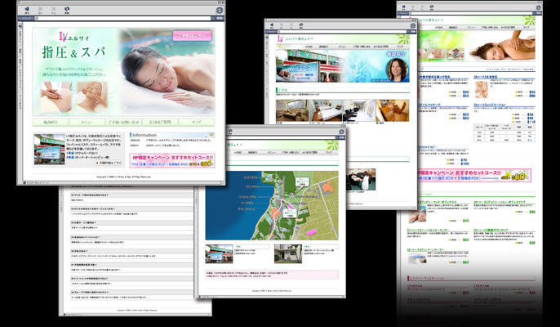Click Stop X icon in home page browser window
560x327 pixels.
click(x=54, y=9)
